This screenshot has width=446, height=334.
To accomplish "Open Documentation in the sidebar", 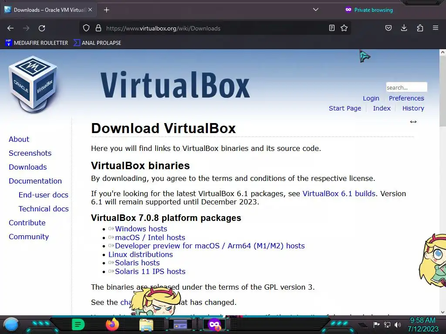I will (x=35, y=181).
